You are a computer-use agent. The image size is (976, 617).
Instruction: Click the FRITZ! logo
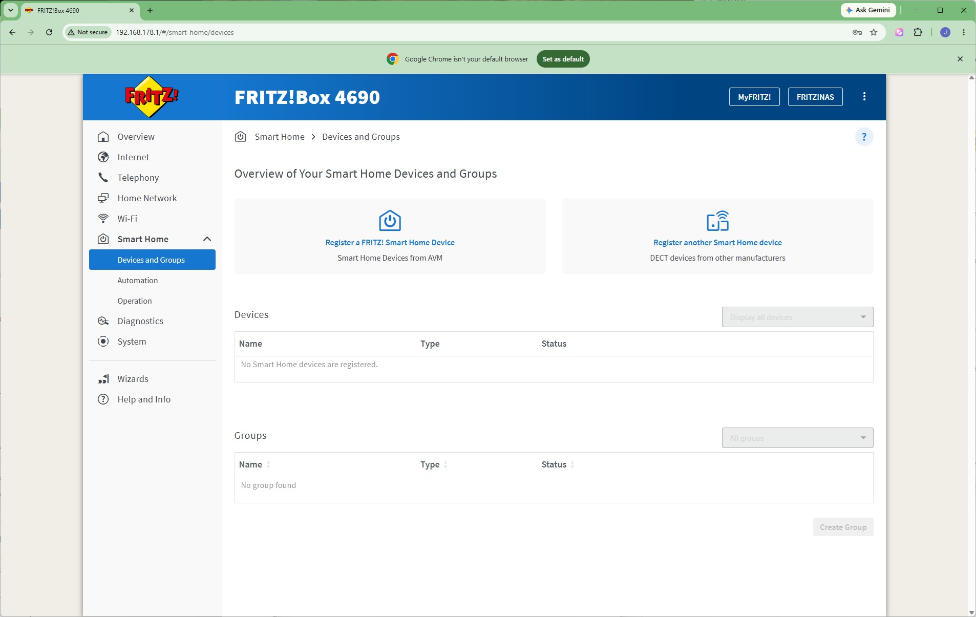152,96
